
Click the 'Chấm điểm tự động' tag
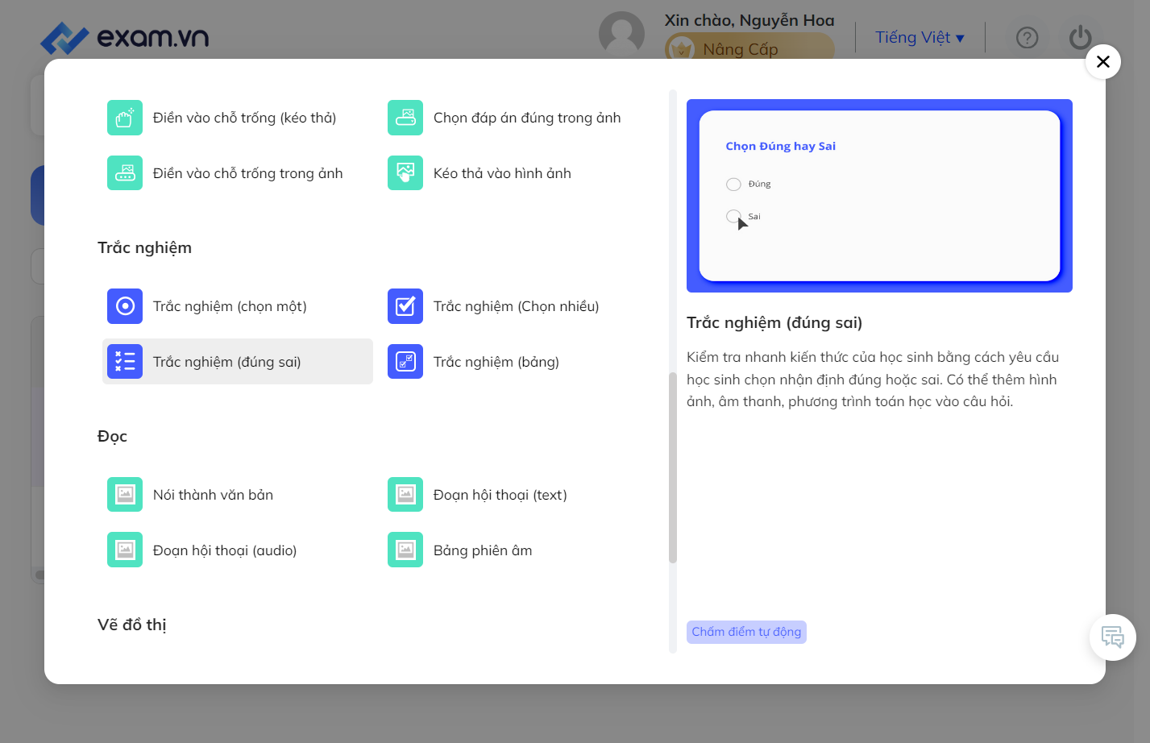[x=746, y=632]
